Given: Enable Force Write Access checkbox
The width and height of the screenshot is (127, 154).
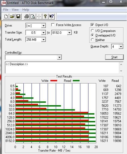Looking at the screenshot, I should (x=53, y=25).
